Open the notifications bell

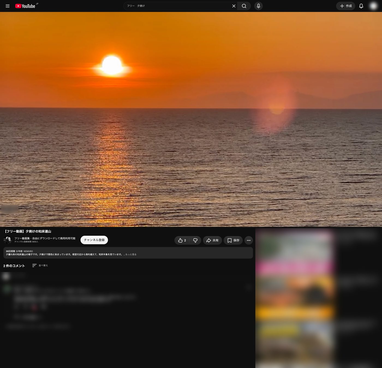click(361, 6)
